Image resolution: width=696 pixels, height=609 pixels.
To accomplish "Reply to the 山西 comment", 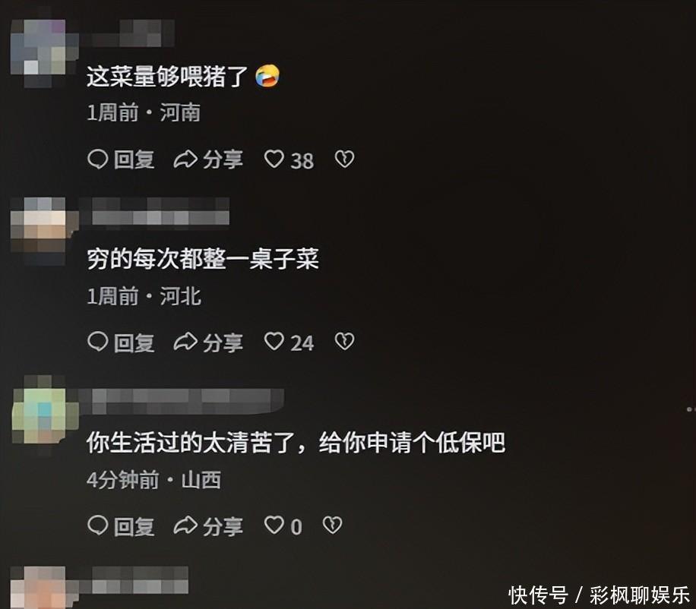I will (121, 526).
